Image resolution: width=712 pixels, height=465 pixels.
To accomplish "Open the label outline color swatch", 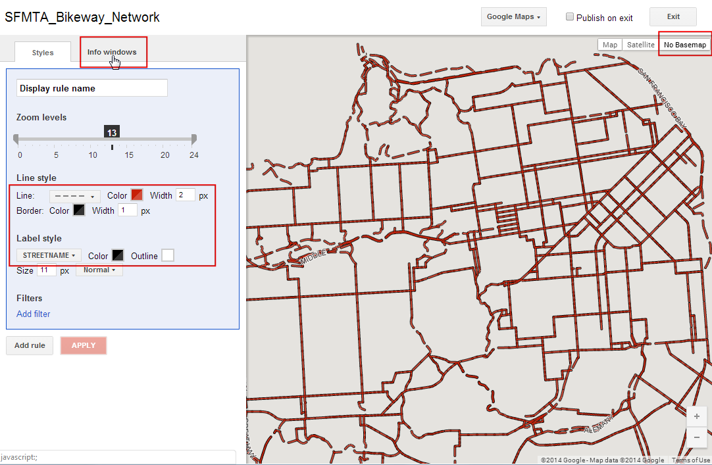I will [168, 256].
